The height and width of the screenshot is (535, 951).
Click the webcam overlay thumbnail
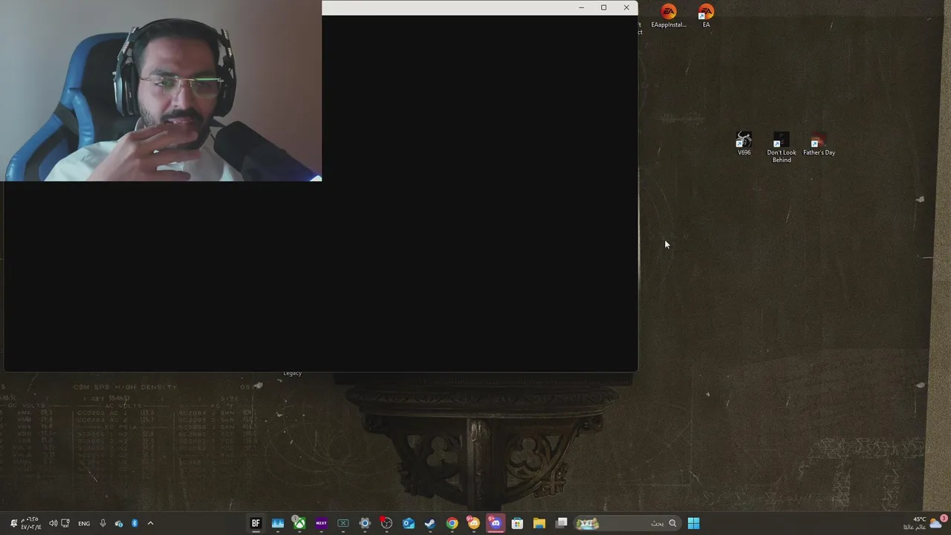160,91
